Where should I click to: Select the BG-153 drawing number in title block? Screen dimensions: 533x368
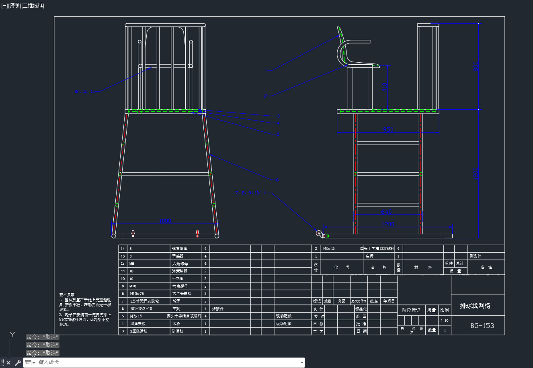point(482,326)
